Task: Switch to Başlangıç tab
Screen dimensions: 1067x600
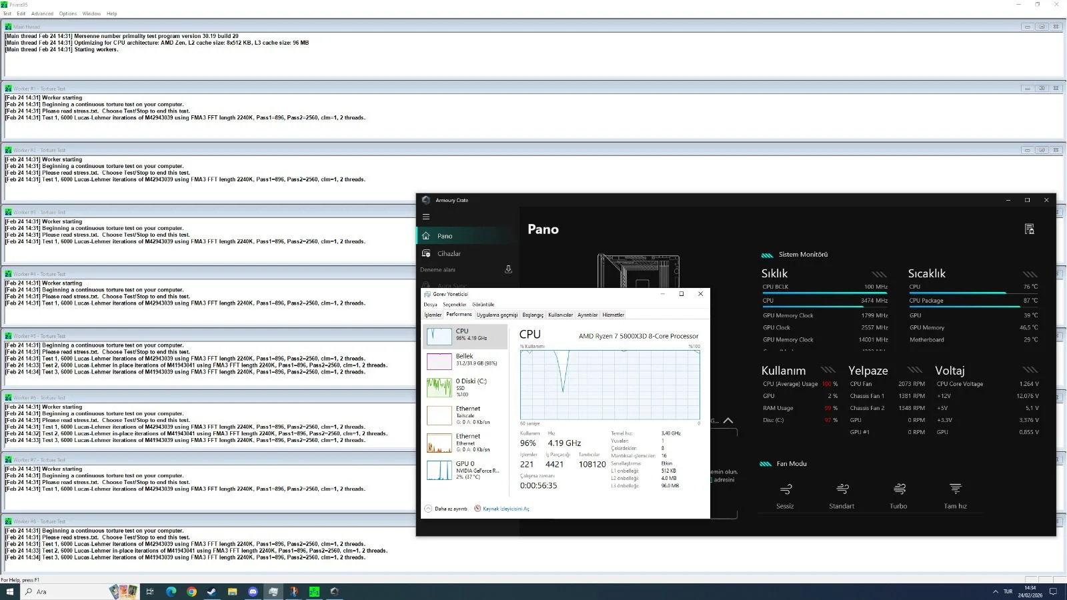Action: (533, 315)
